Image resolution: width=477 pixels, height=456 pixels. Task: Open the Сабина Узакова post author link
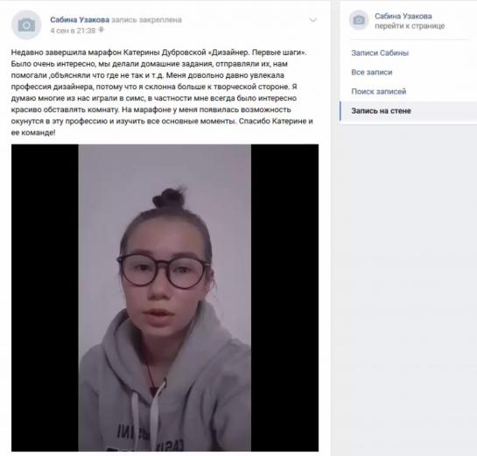[x=80, y=20]
